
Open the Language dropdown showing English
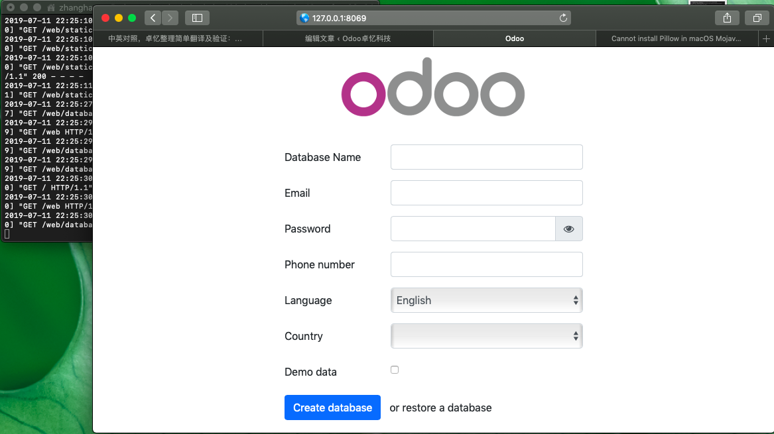(486, 300)
